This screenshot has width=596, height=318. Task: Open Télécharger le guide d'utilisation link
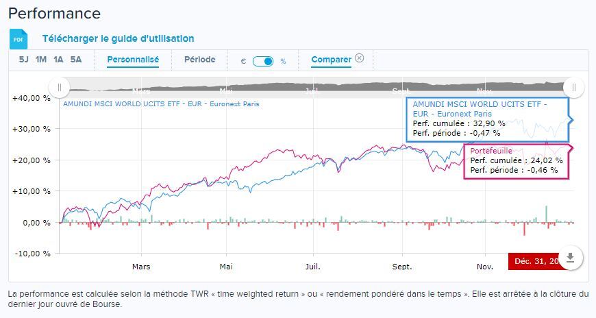(118, 39)
